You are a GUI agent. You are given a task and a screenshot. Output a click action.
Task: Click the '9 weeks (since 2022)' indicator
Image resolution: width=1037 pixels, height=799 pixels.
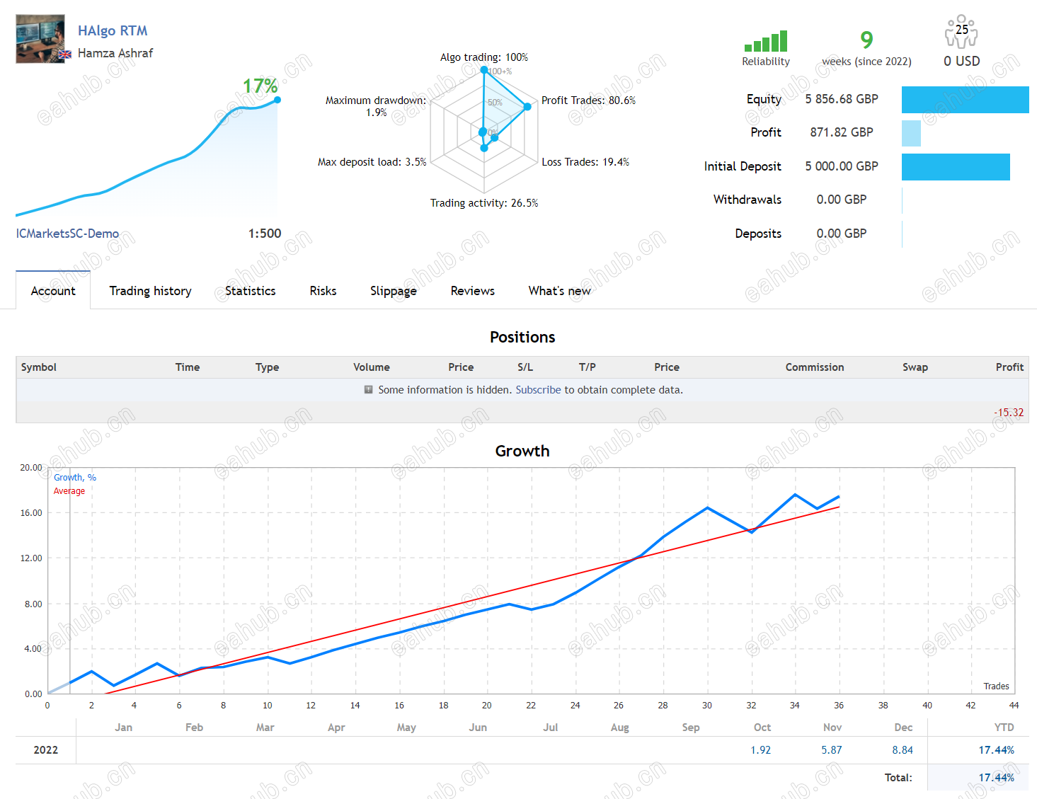click(866, 48)
